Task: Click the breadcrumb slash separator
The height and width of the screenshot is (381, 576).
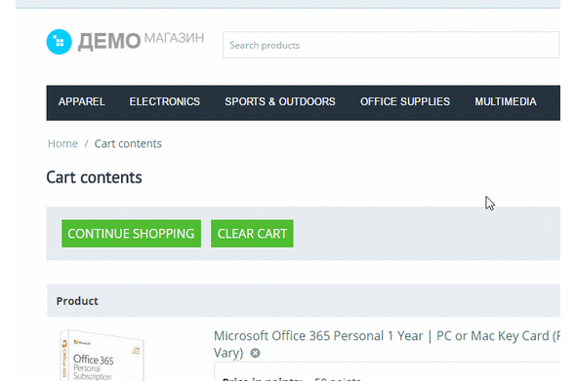Action: click(86, 143)
